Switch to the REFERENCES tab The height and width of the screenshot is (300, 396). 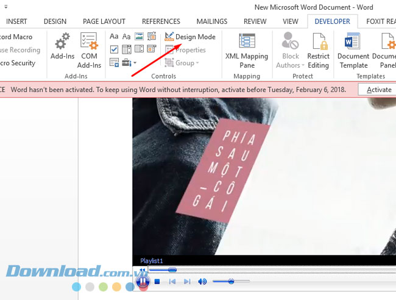(161, 21)
